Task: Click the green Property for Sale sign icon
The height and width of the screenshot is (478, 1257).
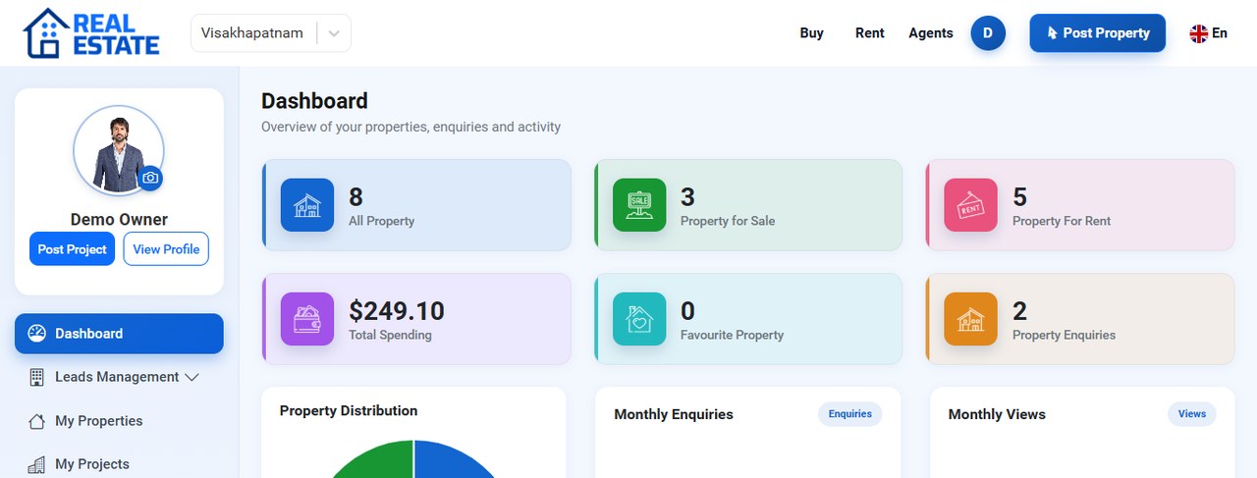Action: click(x=639, y=205)
